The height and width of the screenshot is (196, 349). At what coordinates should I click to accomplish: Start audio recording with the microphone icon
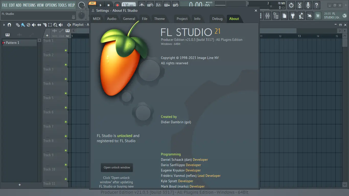[308, 5]
